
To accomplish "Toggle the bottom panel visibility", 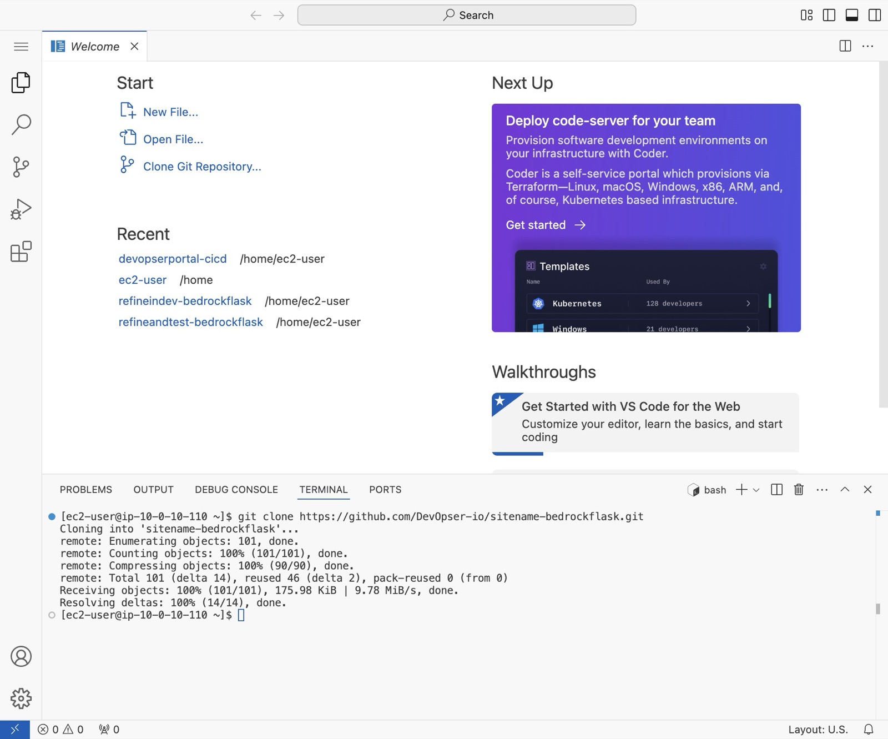I will 852,15.
